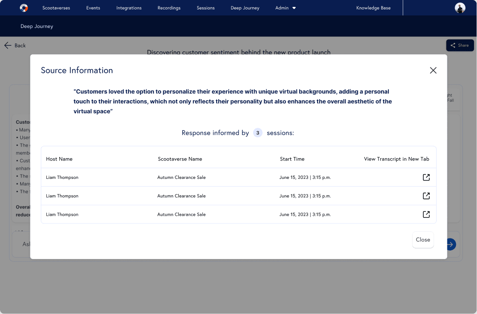Open the Recordings section
The image size is (477, 314).
click(169, 8)
